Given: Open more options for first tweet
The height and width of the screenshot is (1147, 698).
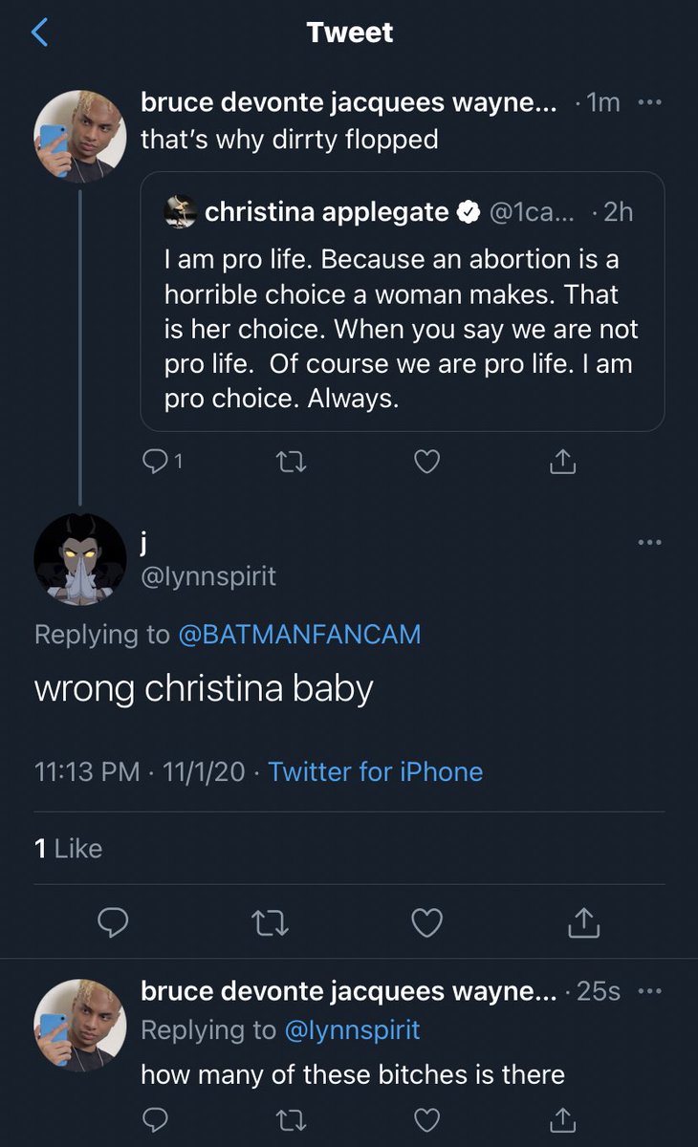Looking at the screenshot, I should coord(649,103).
